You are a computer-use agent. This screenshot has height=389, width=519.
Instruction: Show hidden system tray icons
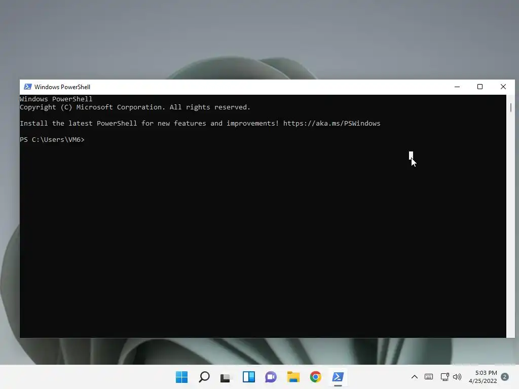(x=415, y=377)
